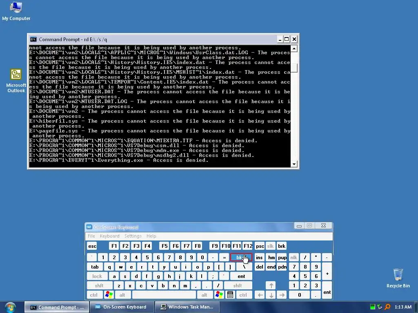Open the Microsoft Outlook desktop icon
The height and width of the screenshot is (313, 418).
[16, 81]
